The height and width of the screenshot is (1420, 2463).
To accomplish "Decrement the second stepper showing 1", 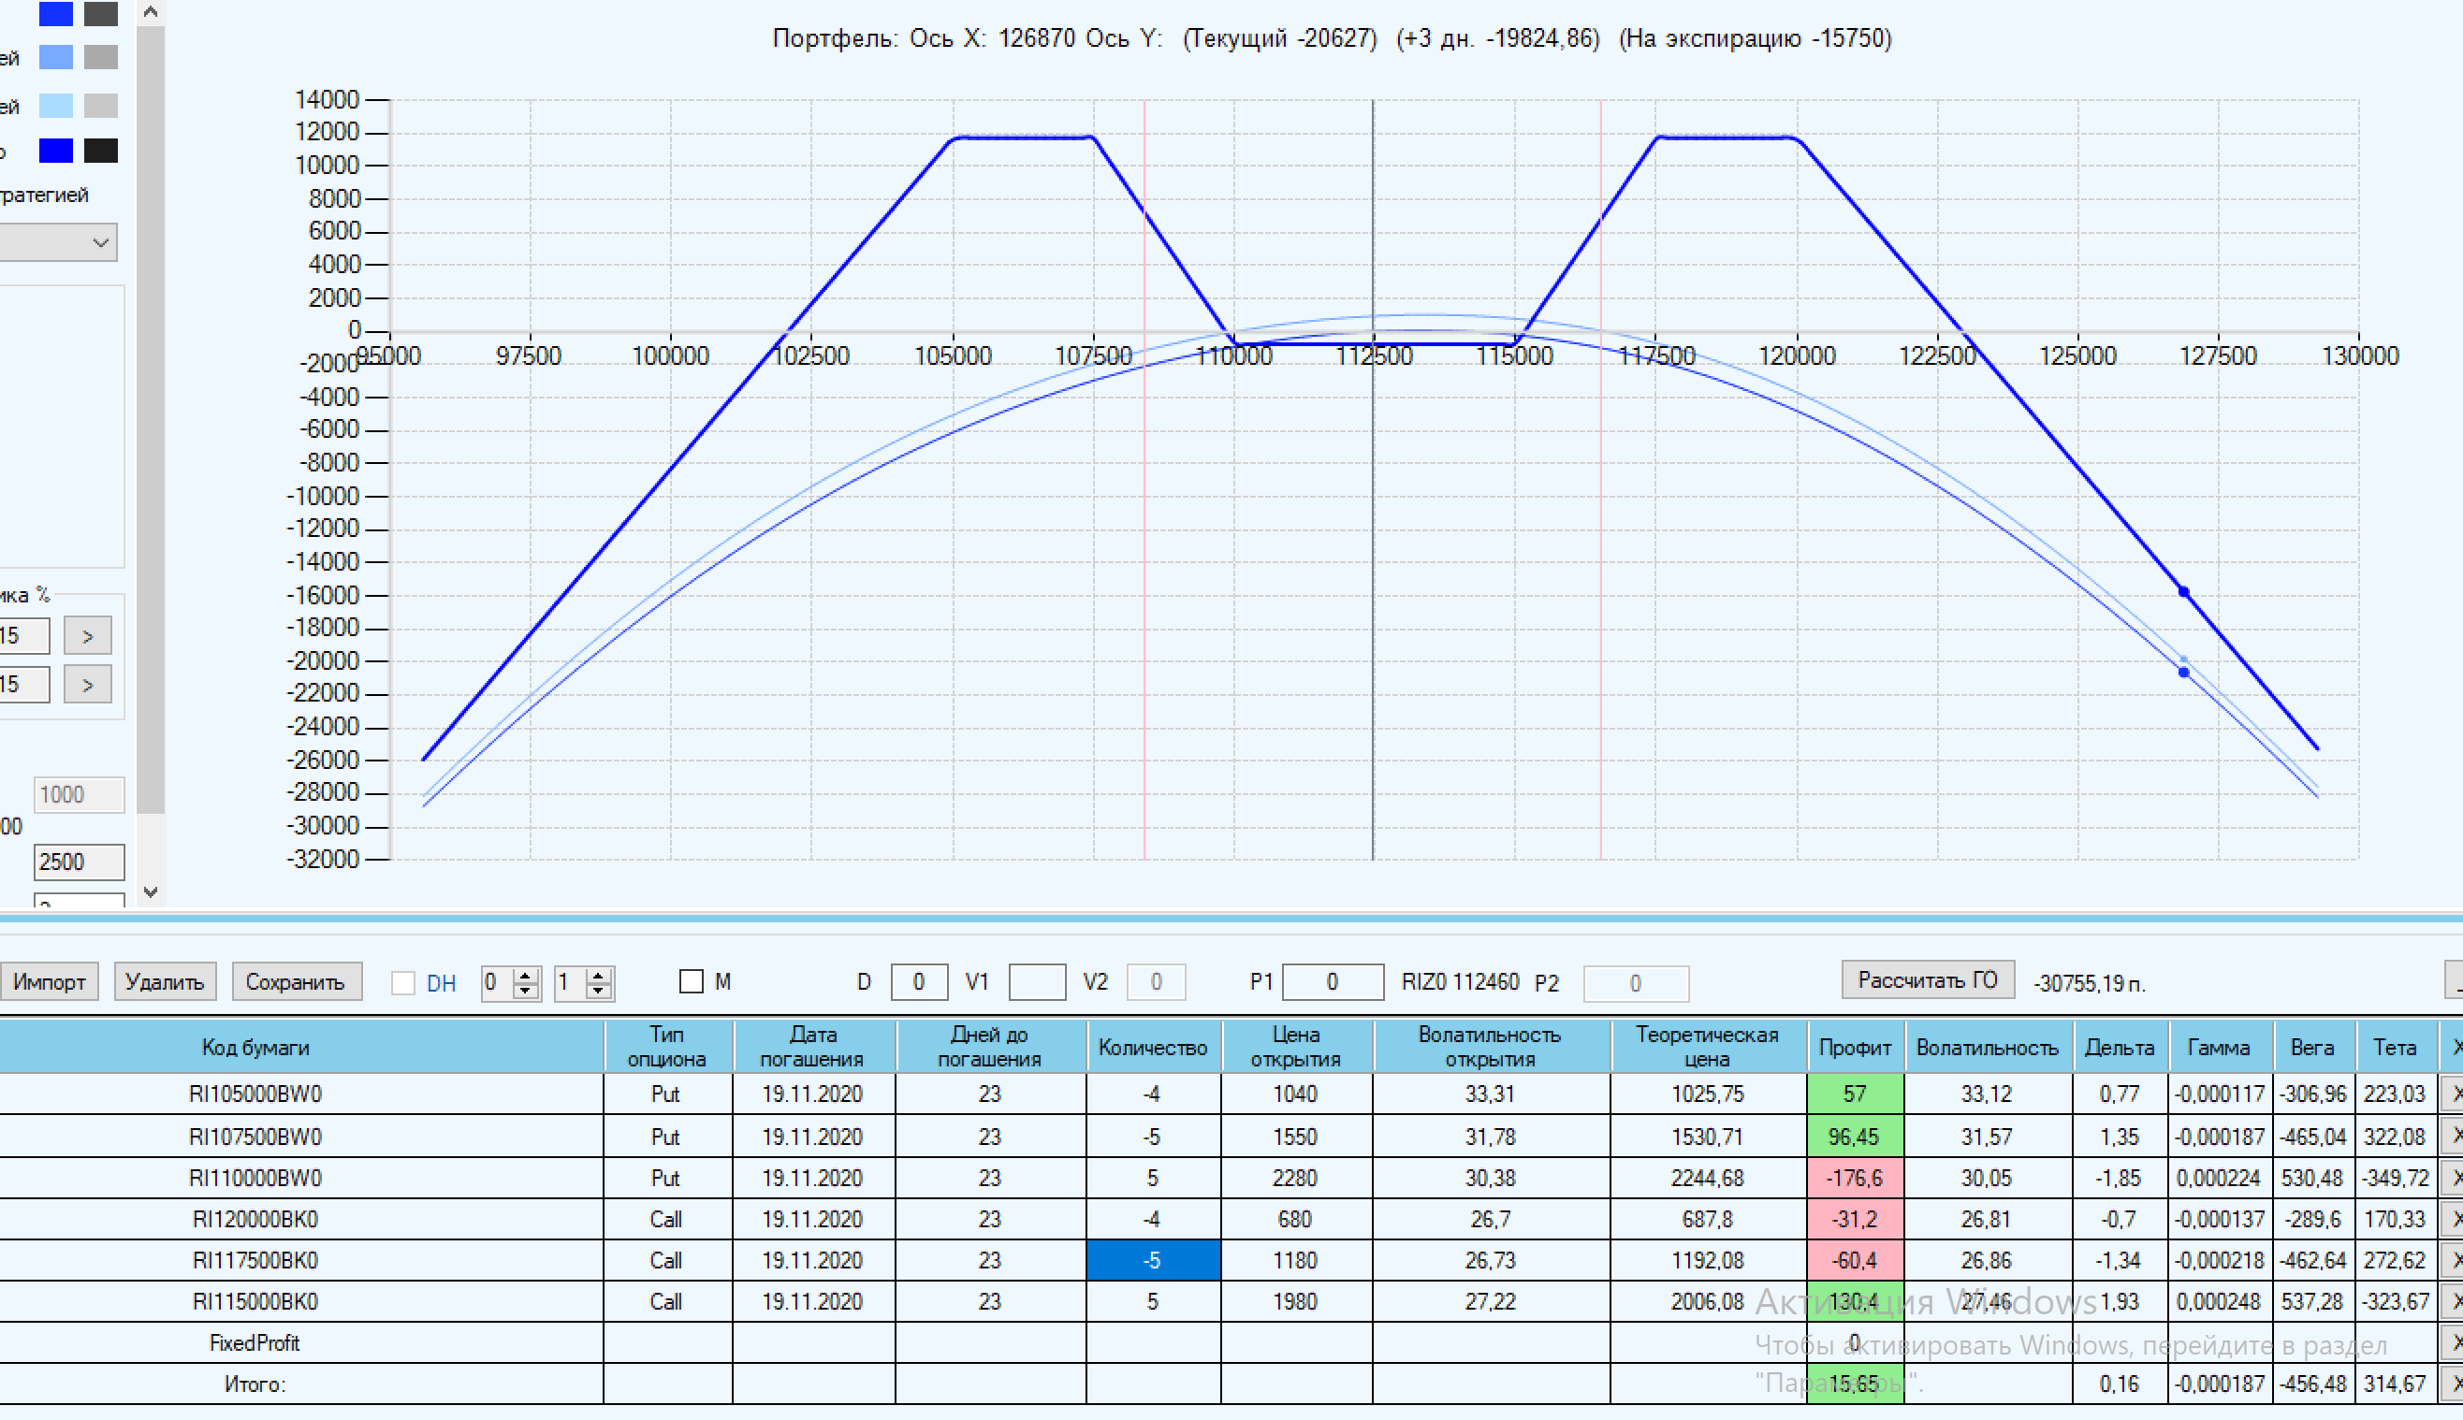I will coord(599,990).
